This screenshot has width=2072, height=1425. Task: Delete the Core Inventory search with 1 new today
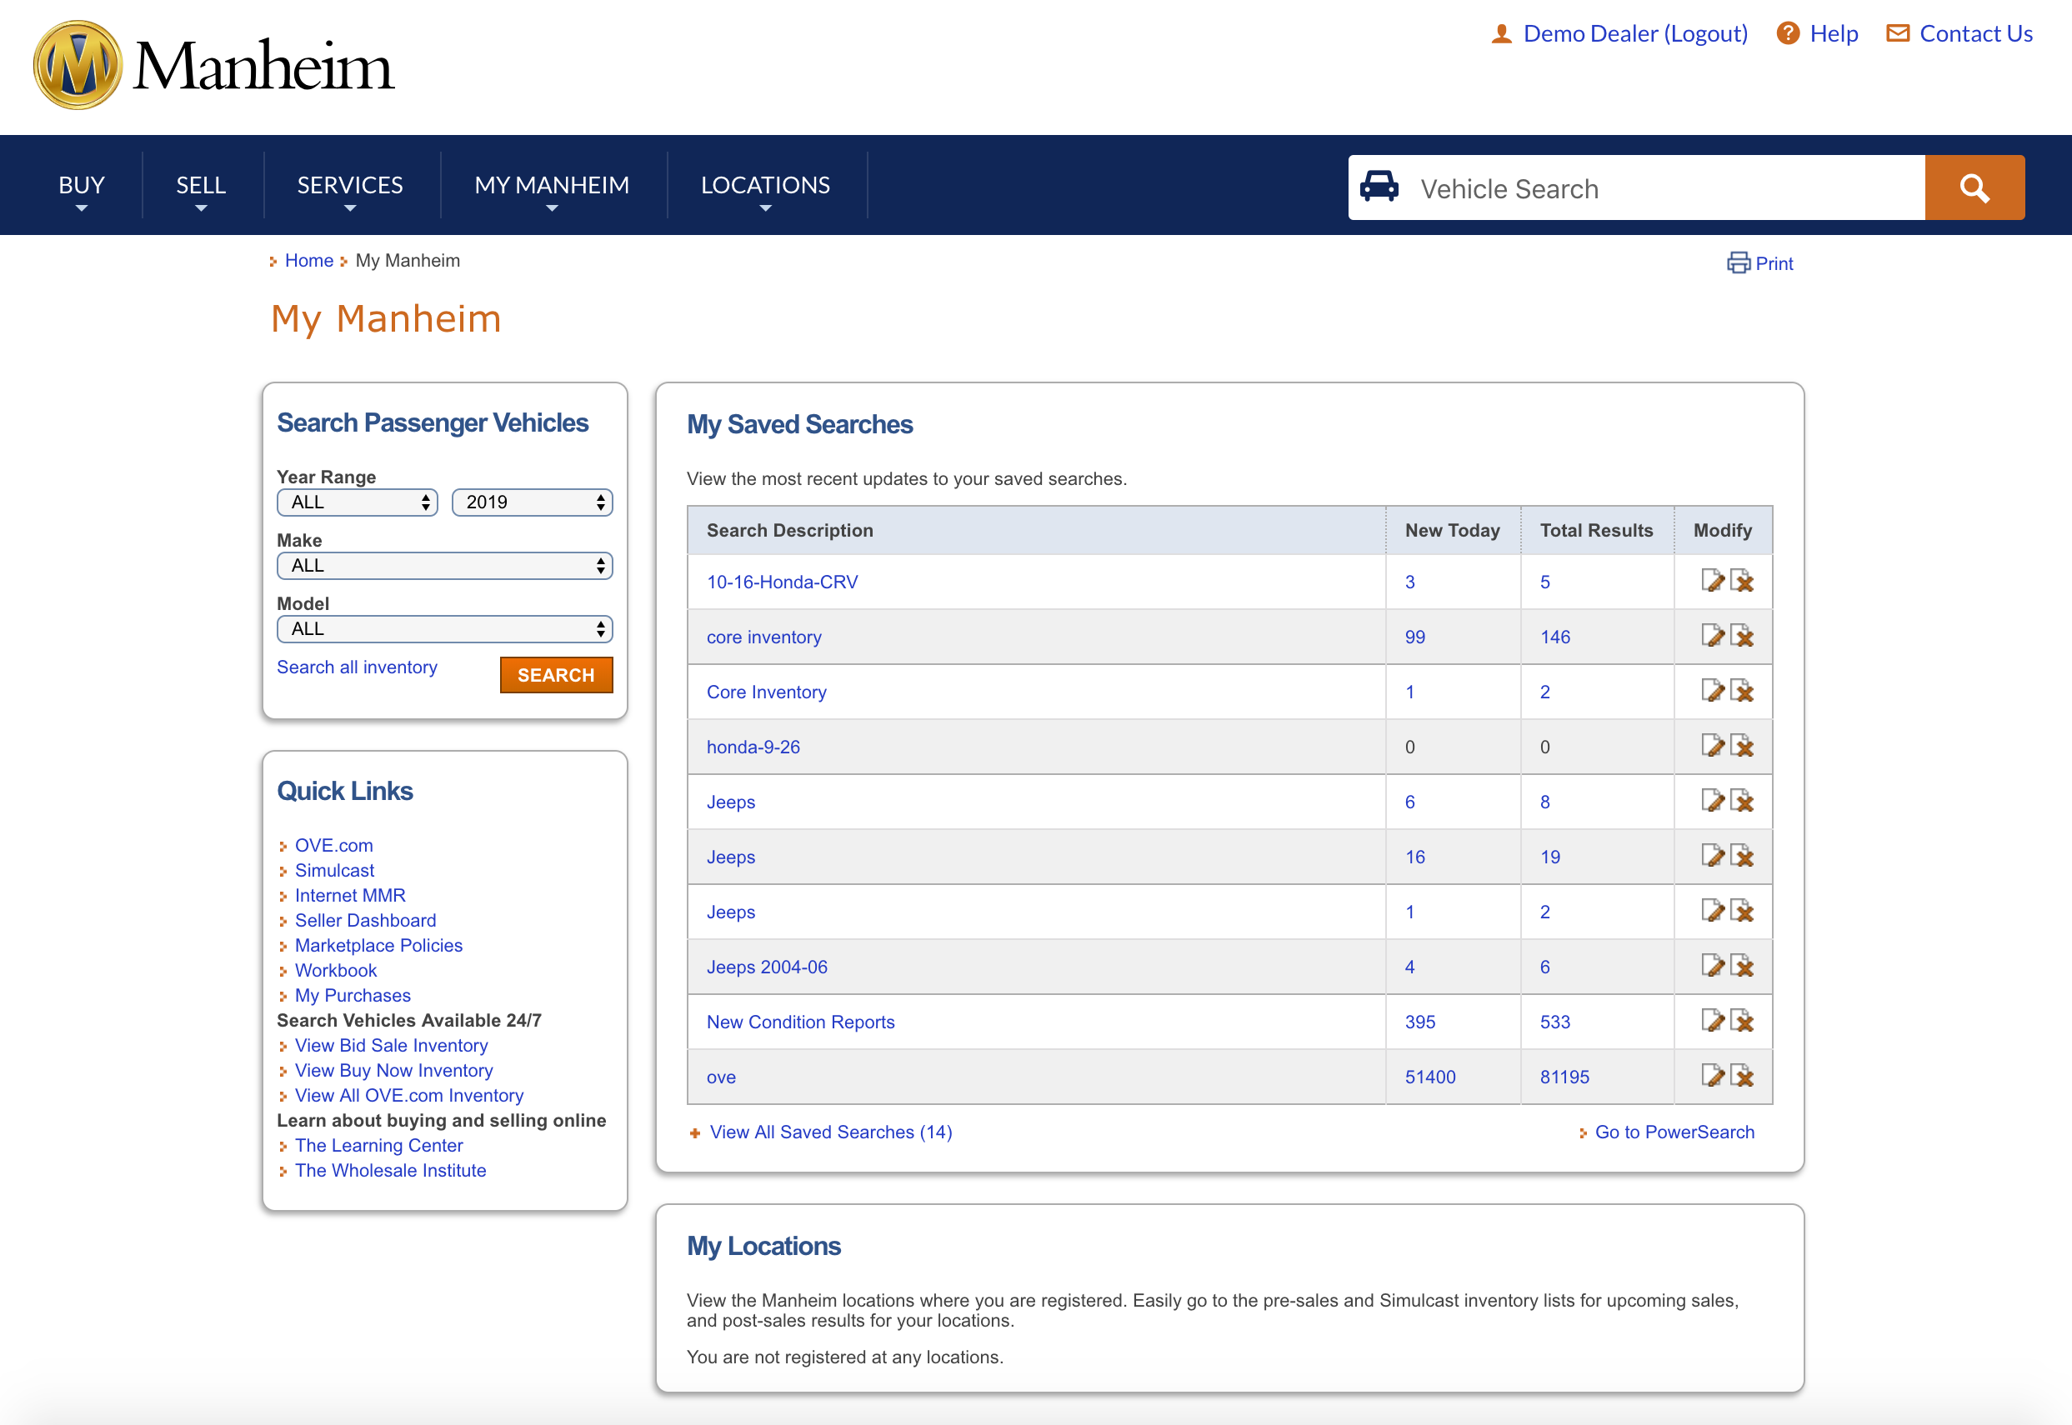click(x=1742, y=690)
